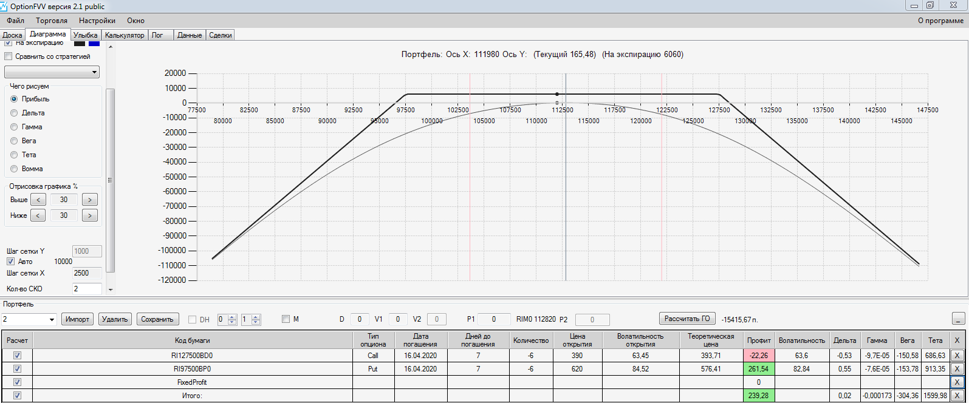Toggle the DH checkbox
The width and height of the screenshot is (969, 403).
(193, 319)
